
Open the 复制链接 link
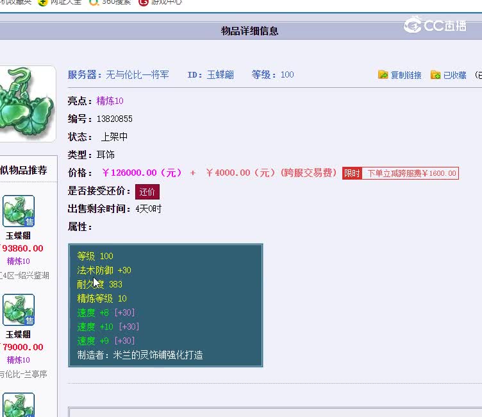tap(406, 75)
